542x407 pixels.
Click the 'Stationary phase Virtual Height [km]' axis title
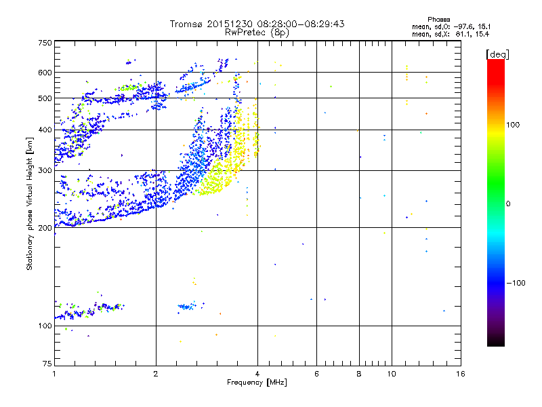click(x=29, y=204)
